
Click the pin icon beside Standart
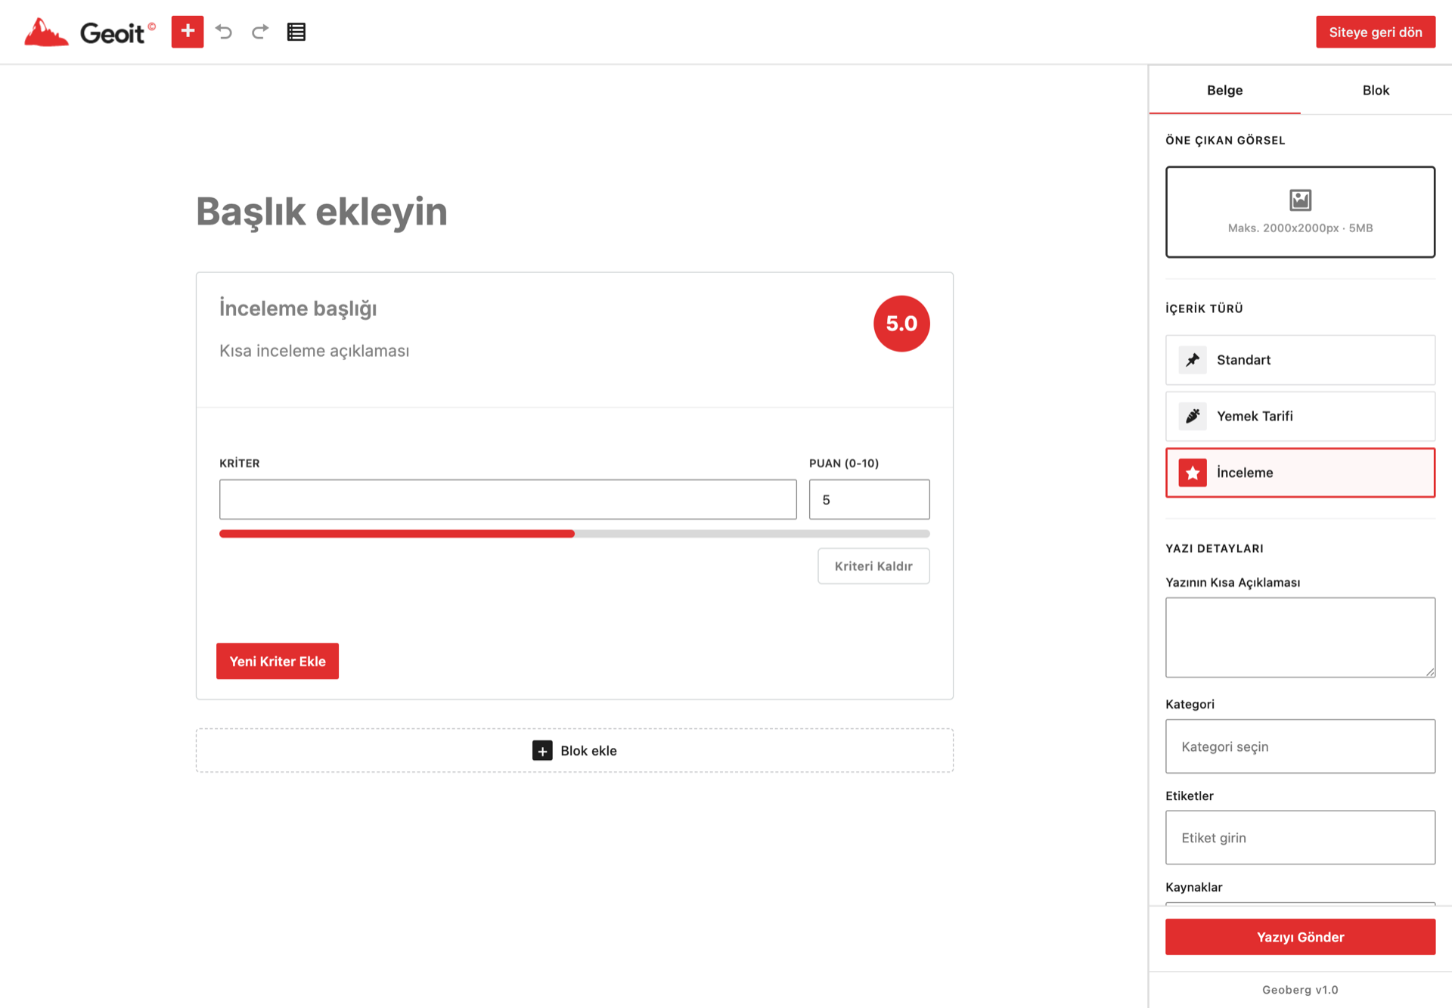1193,360
